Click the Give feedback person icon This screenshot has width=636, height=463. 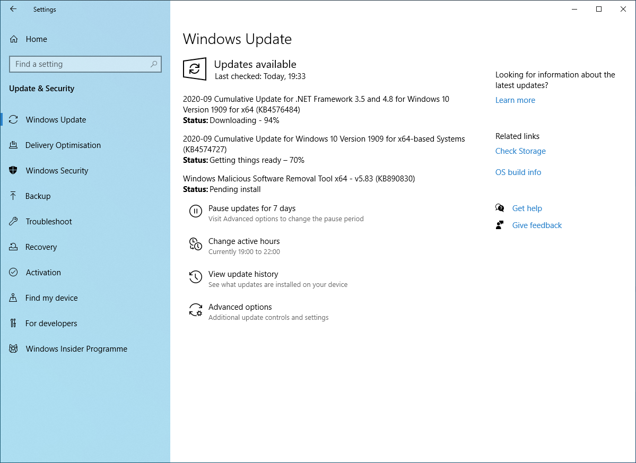coord(500,225)
